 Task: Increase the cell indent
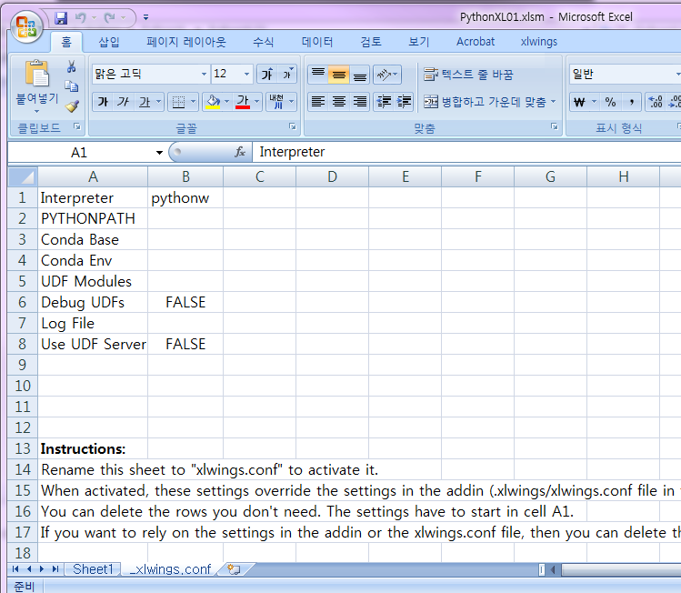click(404, 102)
